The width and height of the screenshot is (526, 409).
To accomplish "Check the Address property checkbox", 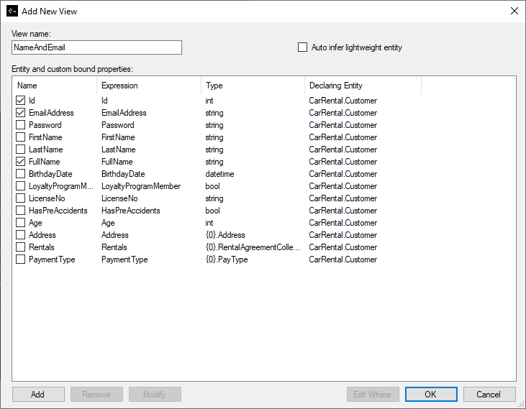I will tap(20, 235).
